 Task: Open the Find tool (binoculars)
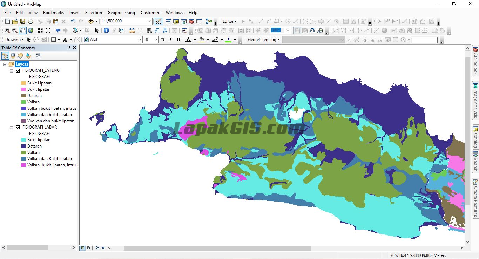[x=149, y=30]
